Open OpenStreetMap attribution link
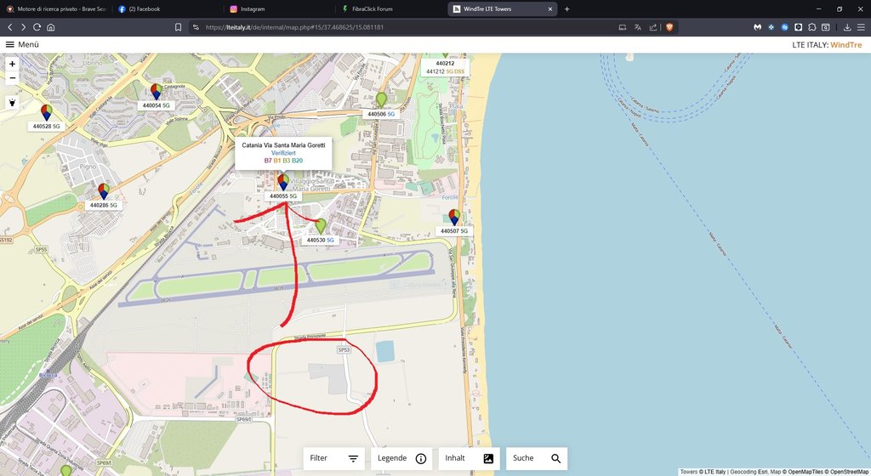Image resolution: width=871 pixels, height=476 pixels. tap(848, 472)
